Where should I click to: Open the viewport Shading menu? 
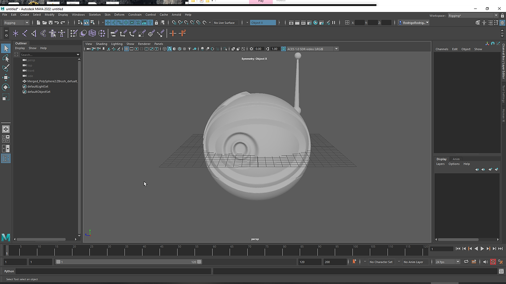tap(101, 44)
